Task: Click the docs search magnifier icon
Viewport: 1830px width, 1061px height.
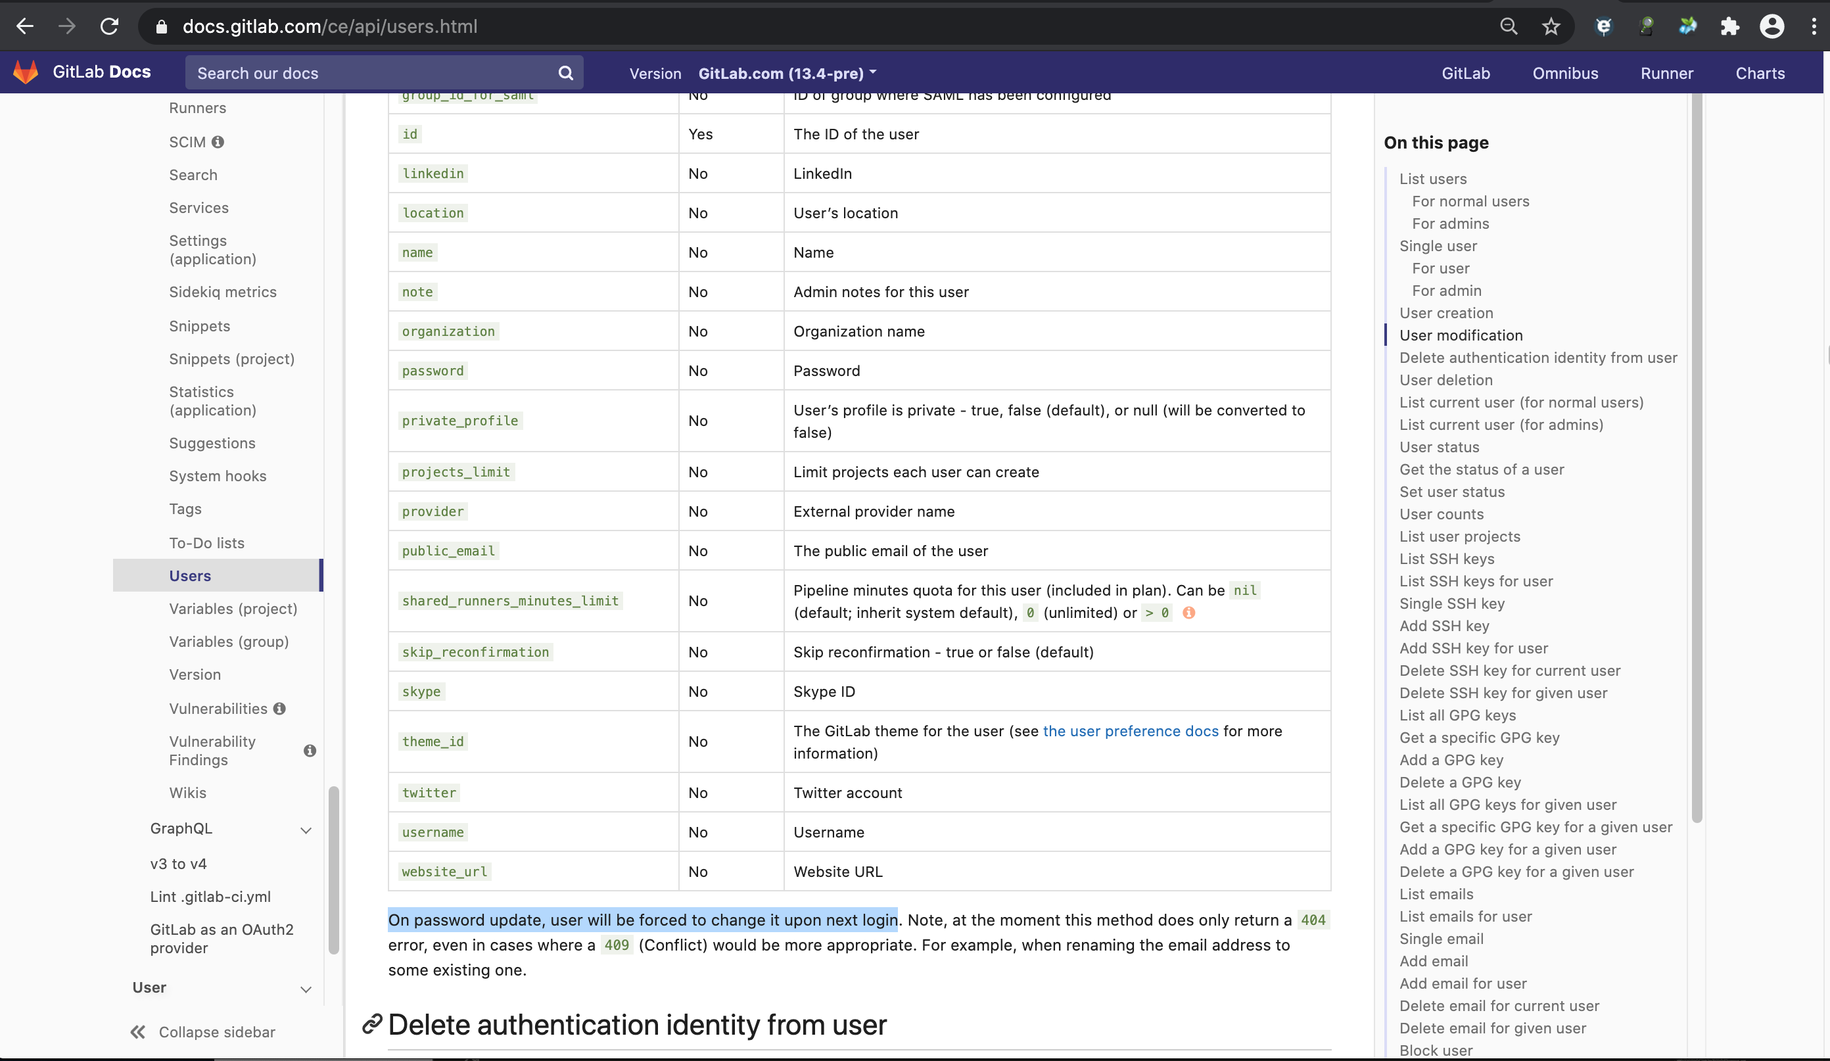Action: coord(566,74)
